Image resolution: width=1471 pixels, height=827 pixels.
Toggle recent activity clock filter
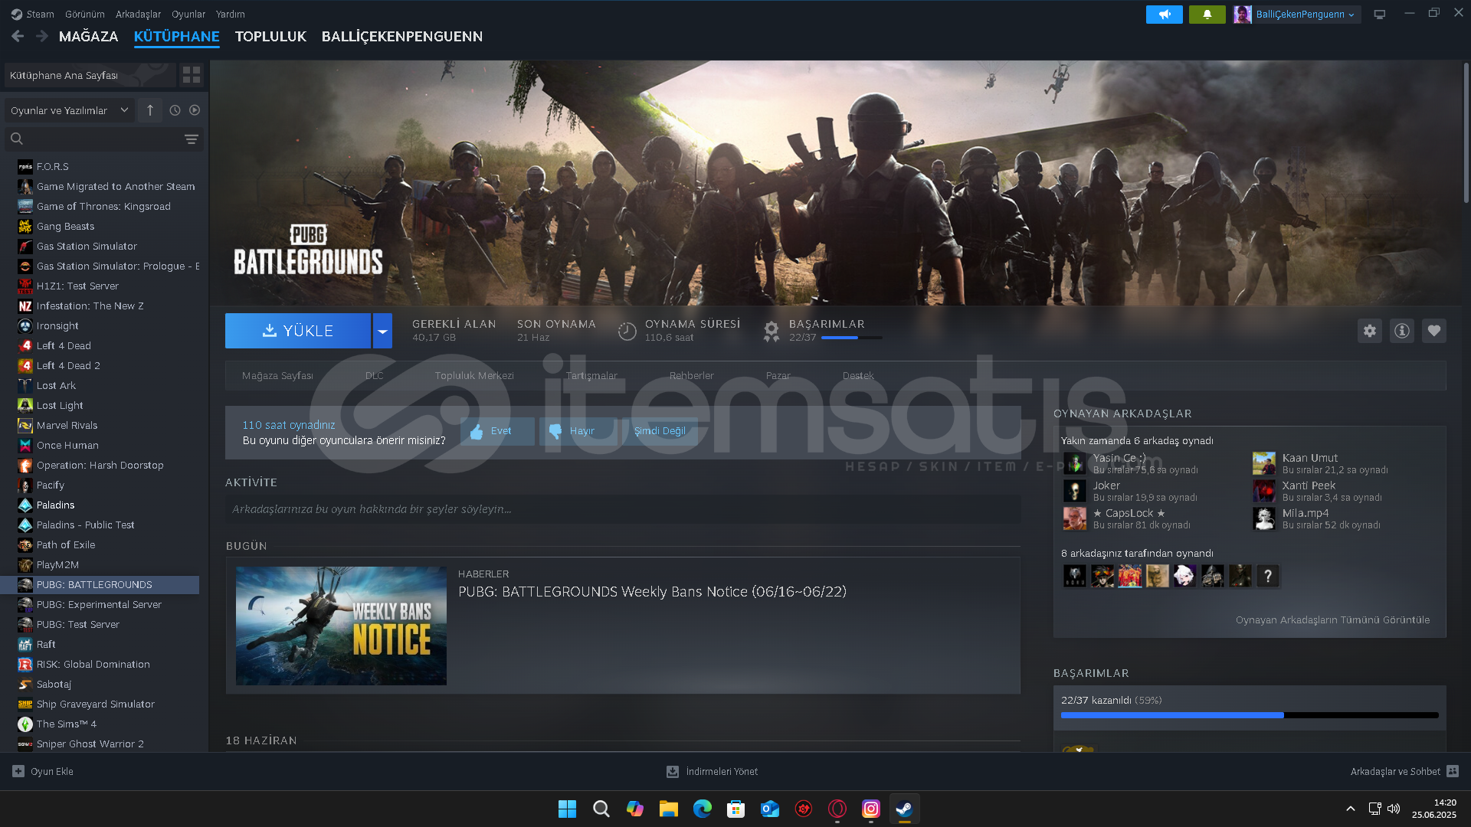[175, 110]
